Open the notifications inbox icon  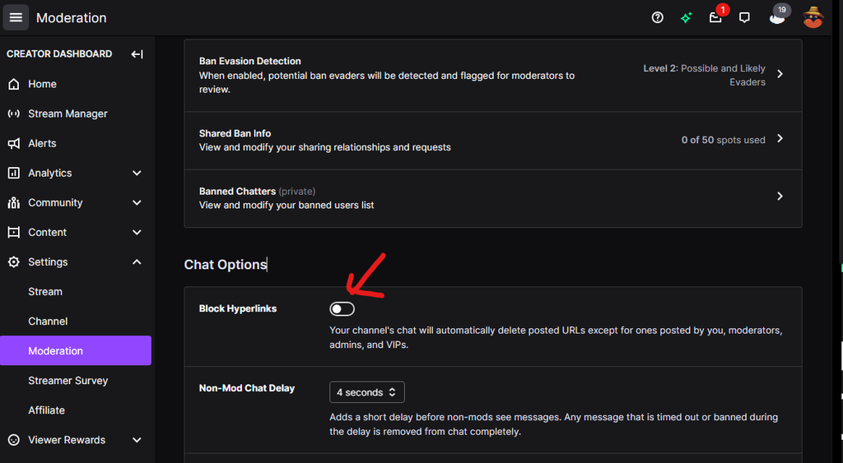pyautogui.click(x=715, y=17)
